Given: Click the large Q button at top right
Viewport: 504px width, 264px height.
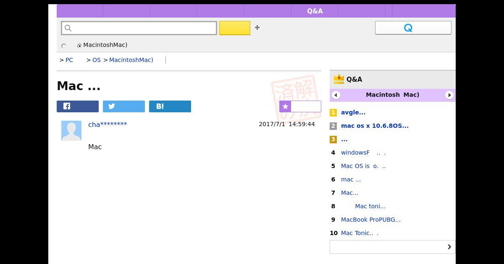Looking at the screenshot, I should click(413, 28).
